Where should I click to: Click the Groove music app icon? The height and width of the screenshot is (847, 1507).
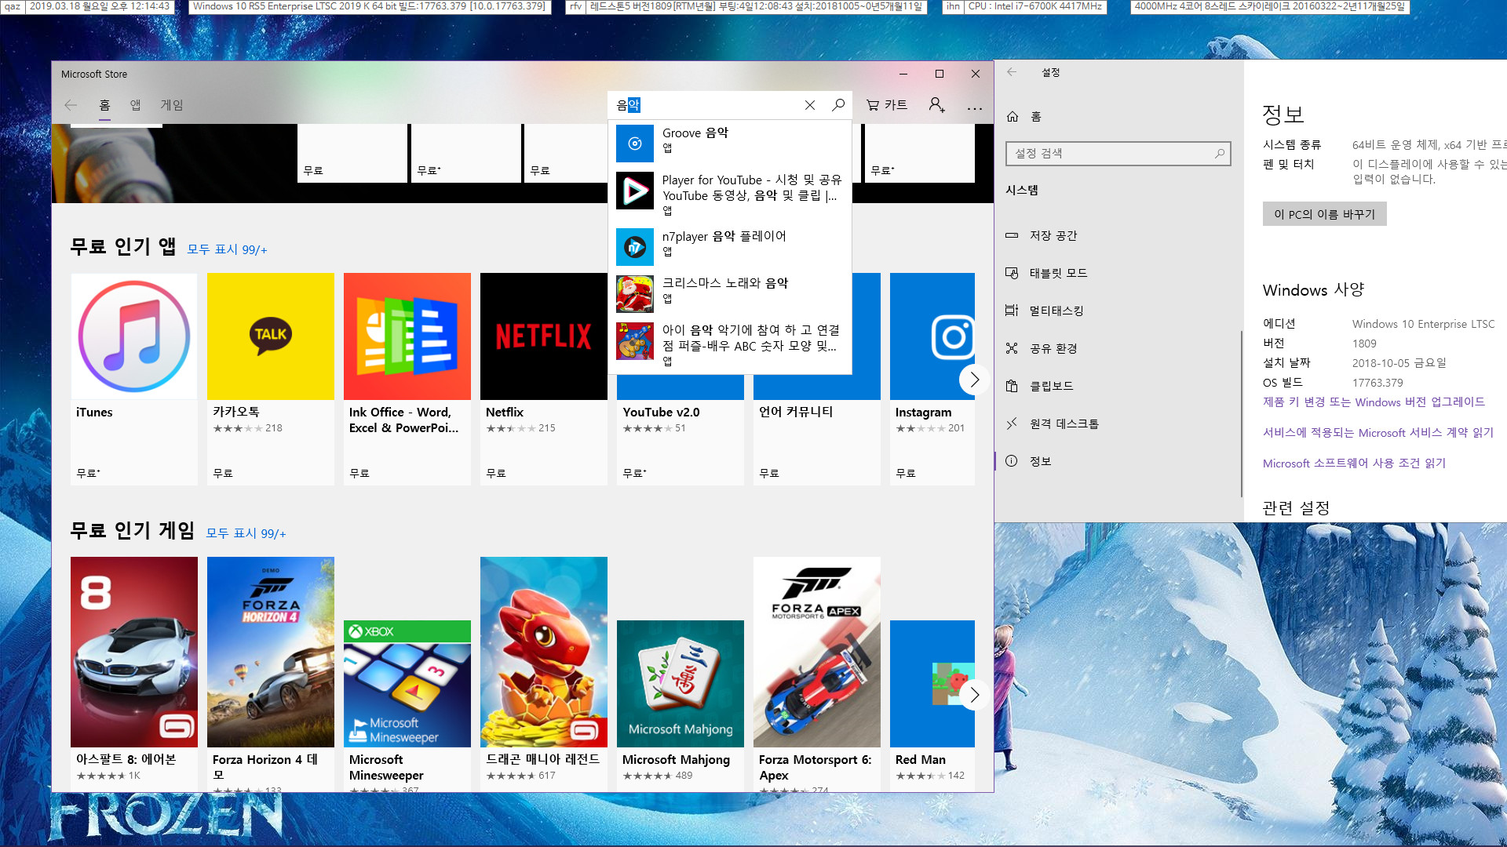(635, 144)
